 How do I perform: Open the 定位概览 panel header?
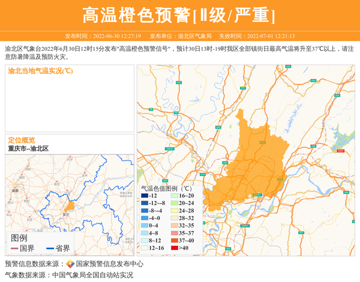(x=22, y=140)
